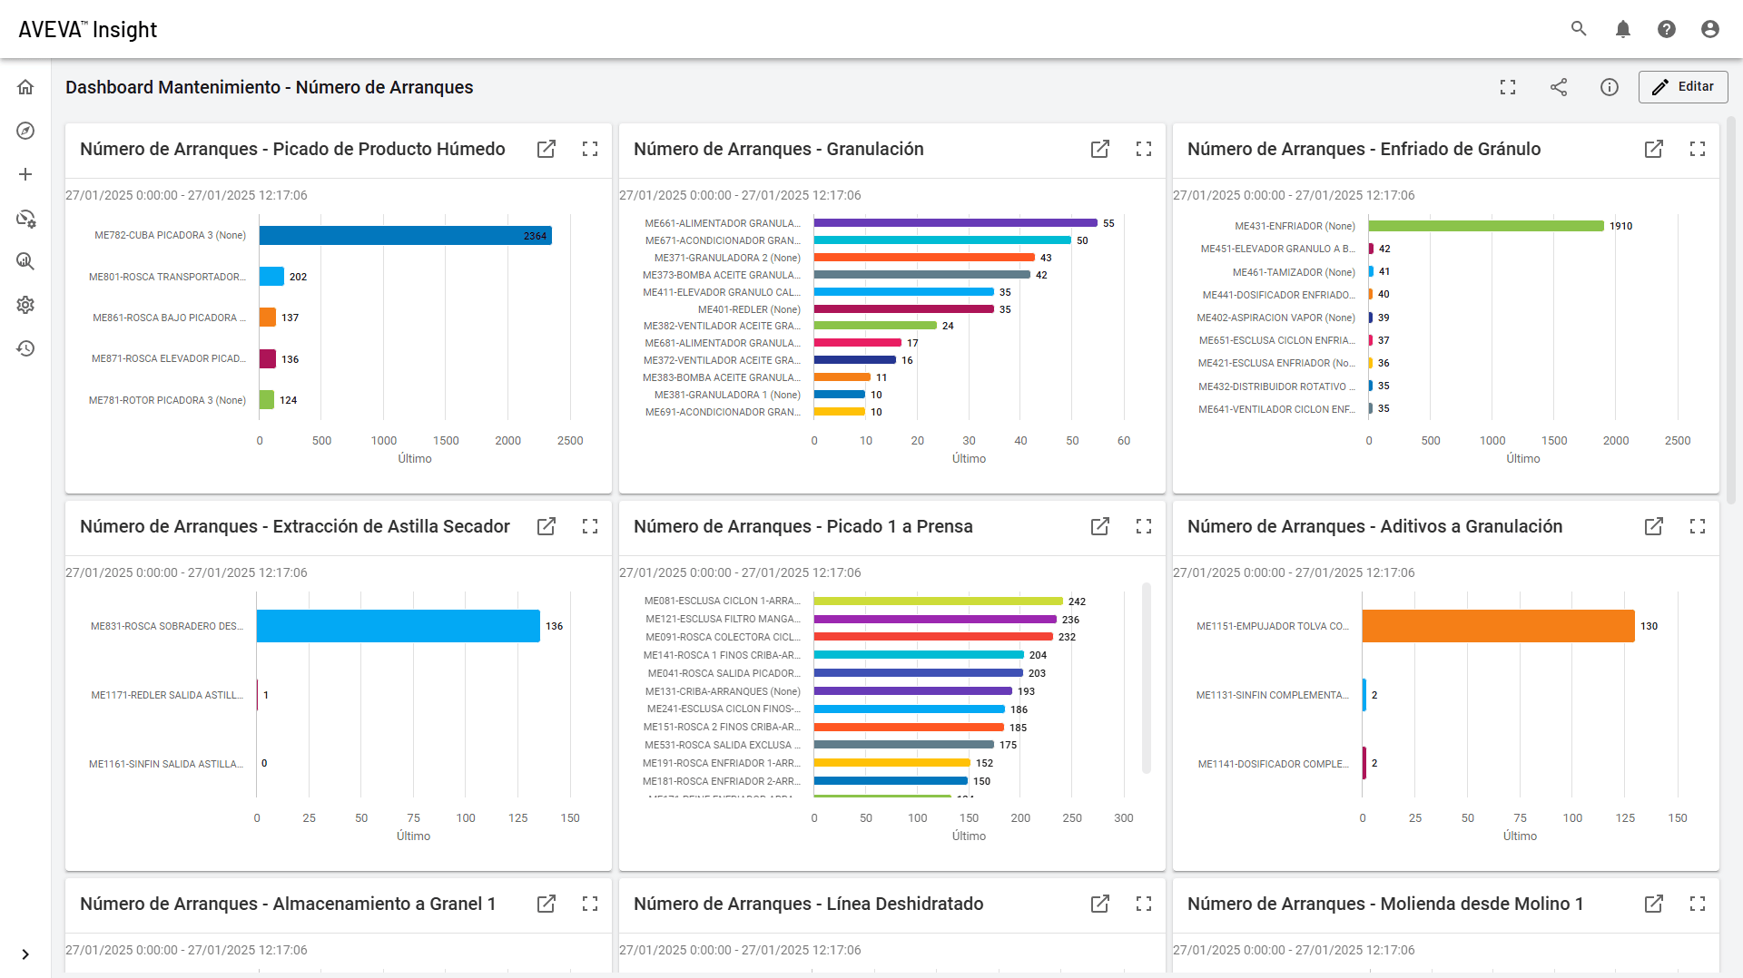Share the dashboard using the share icon
This screenshot has height=978, width=1743.
[x=1559, y=87]
